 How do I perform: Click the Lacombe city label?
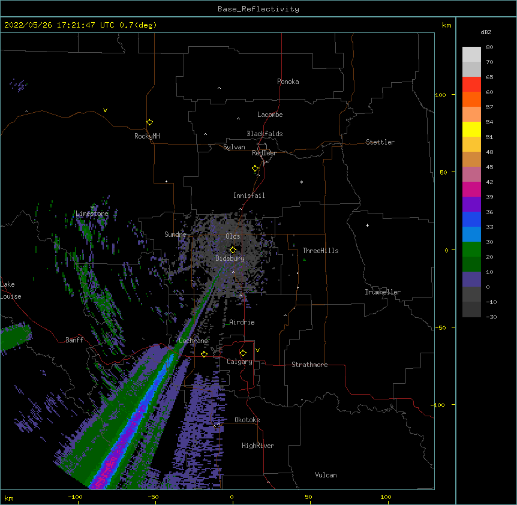pos(270,115)
